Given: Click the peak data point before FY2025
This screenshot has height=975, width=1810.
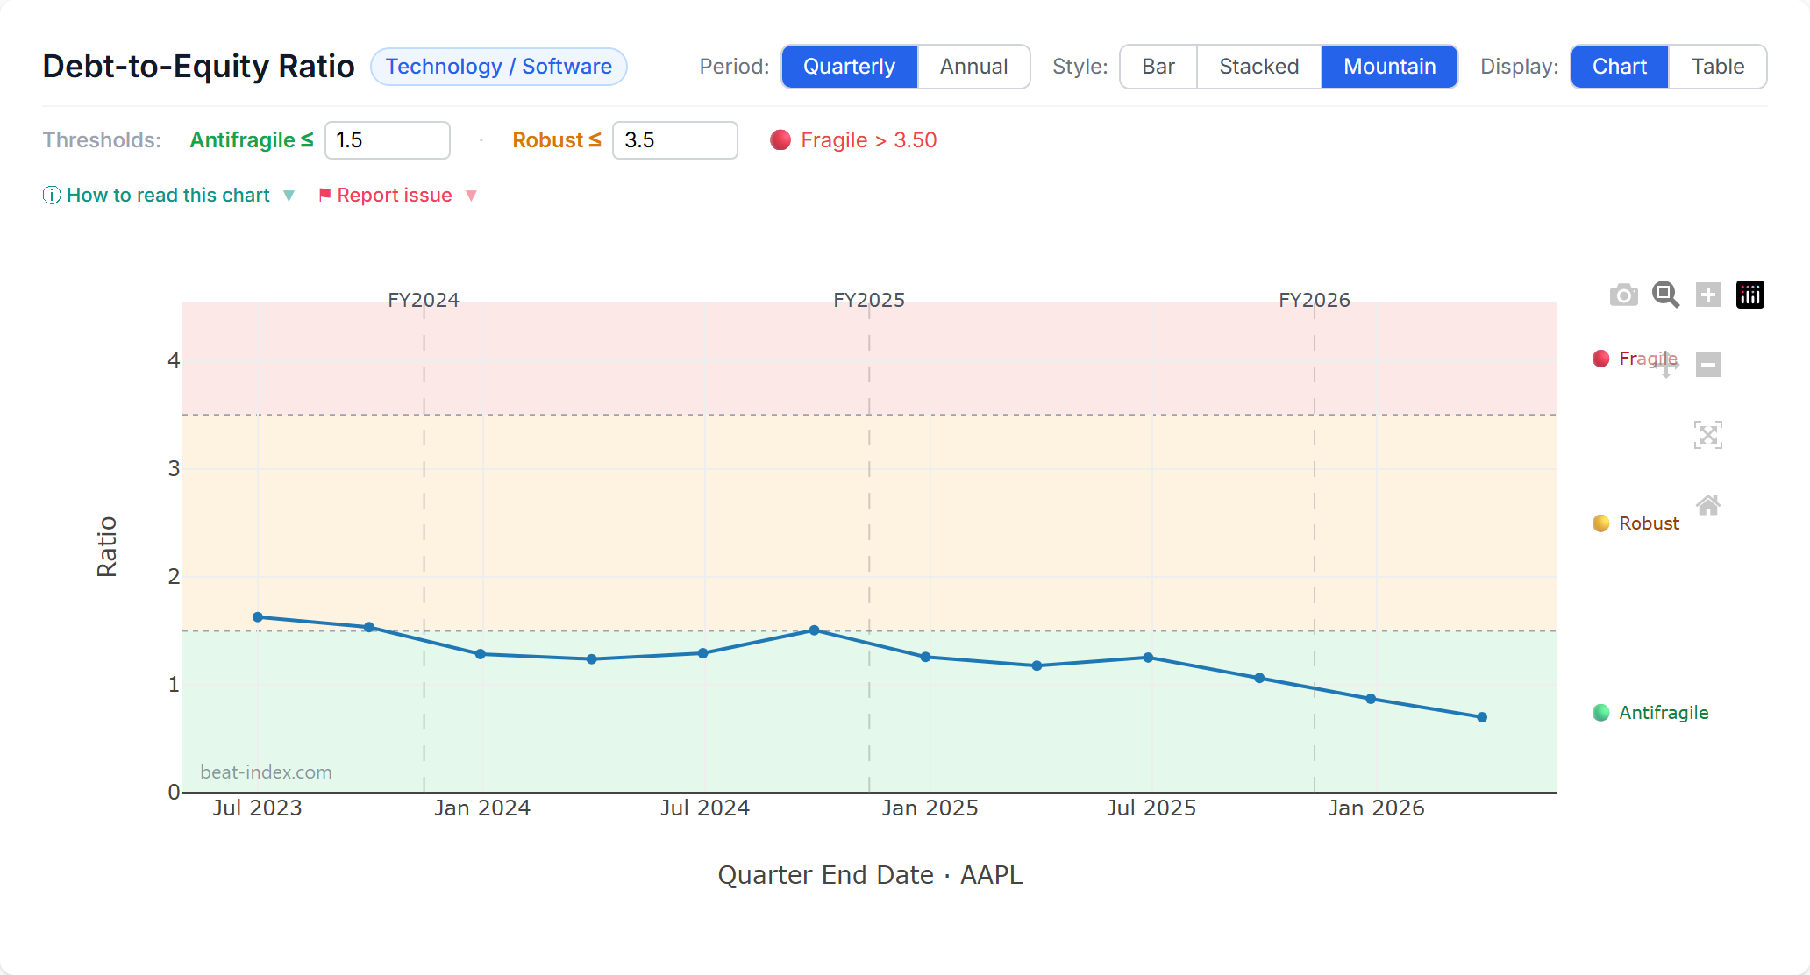Looking at the screenshot, I should pos(814,630).
